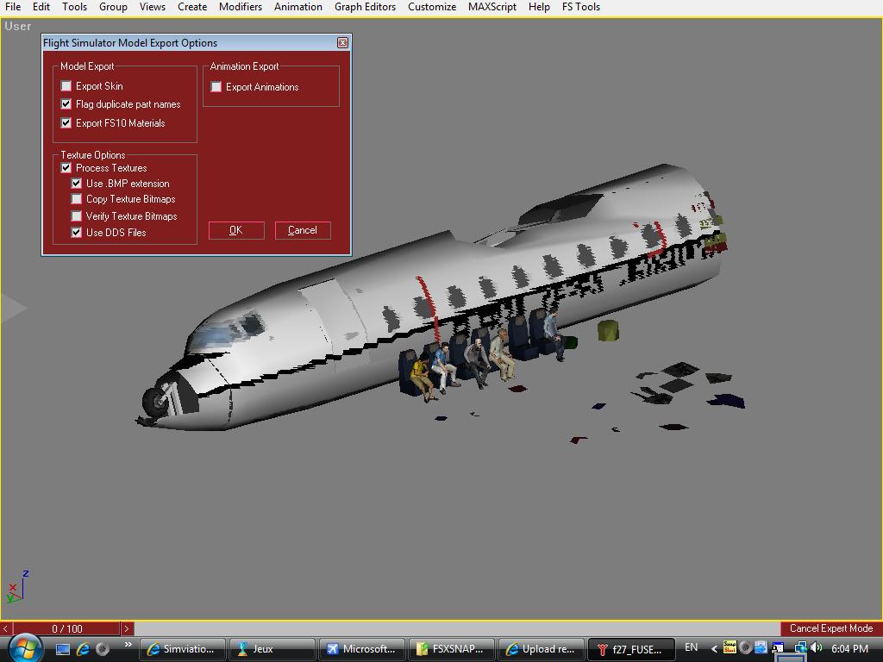Uncheck Flag duplicate part names
Screen dimensions: 883x662
click(x=66, y=104)
